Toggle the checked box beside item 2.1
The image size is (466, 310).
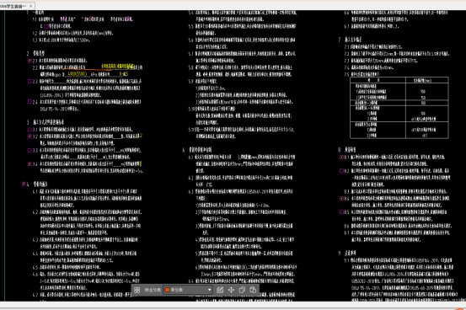(x=29, y=61)
